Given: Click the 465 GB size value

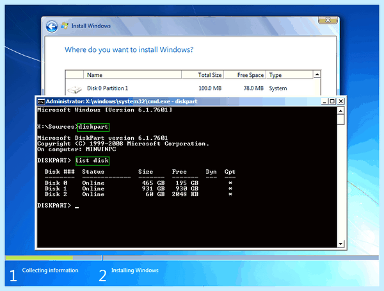Looking at the screenshot, I should pos(154,183).
